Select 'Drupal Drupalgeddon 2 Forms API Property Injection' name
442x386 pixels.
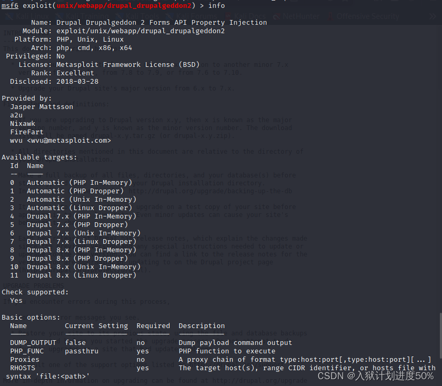point(162,23)
